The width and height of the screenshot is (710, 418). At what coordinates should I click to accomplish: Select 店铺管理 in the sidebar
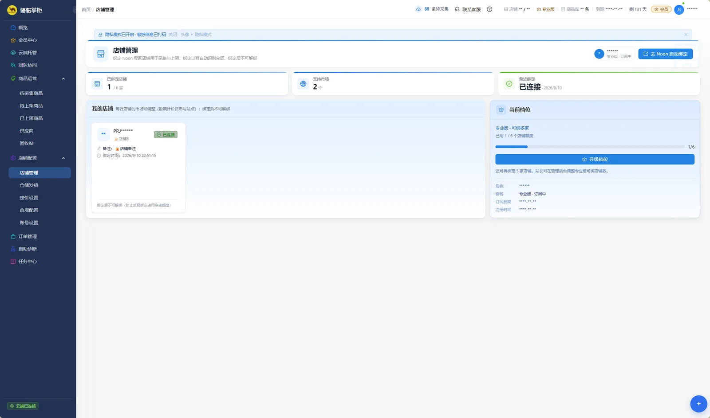39,172
